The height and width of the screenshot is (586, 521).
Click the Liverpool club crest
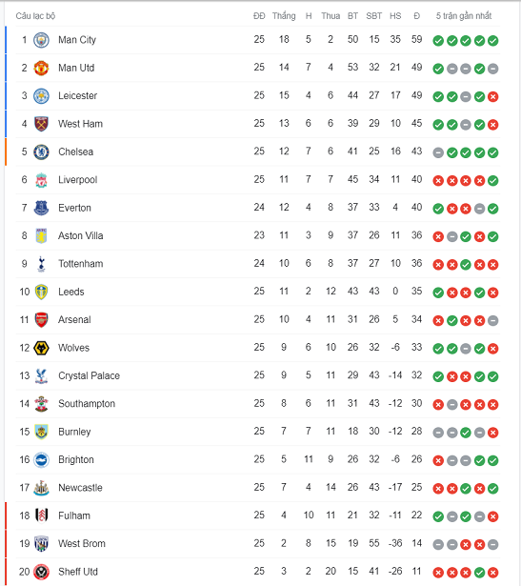(41, 180)
